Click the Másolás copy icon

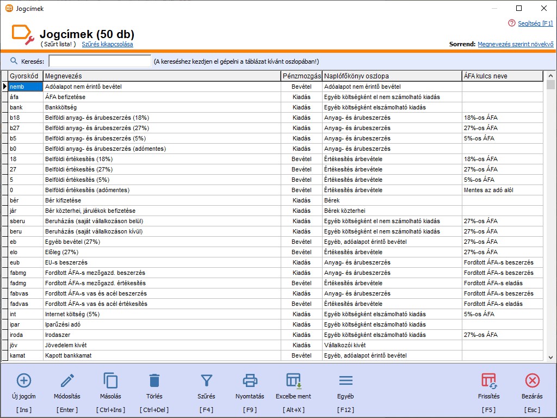tap(110, 380)
